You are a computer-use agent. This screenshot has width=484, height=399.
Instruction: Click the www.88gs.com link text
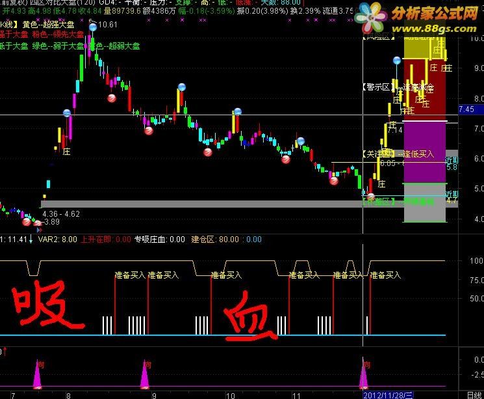pyautogui.click(x=435, y=29)
